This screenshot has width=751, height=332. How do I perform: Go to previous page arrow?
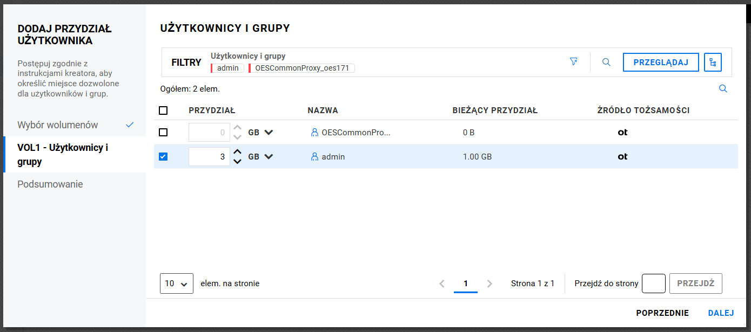pyautogui.click(x=442, y=283)
